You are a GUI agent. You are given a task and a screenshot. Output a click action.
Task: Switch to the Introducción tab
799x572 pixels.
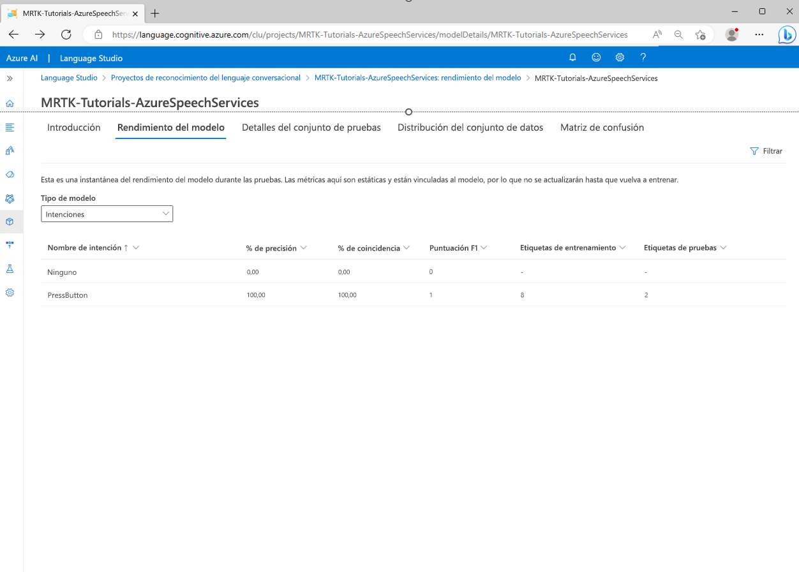coord(74,128)
